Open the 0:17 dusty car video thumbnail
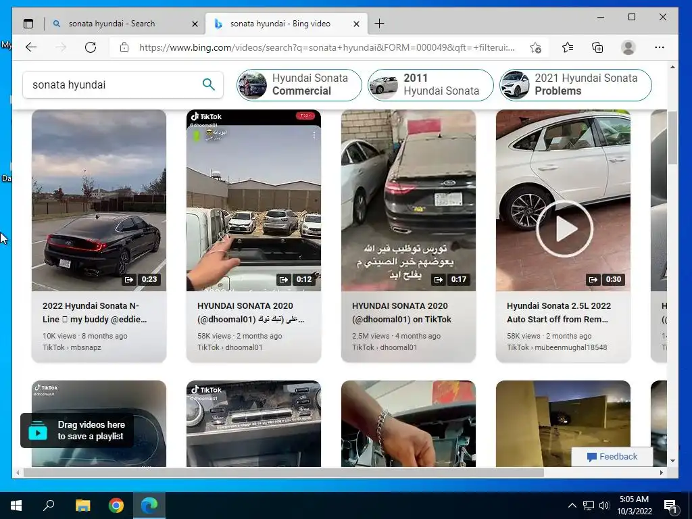The image size is (692, 519). click(408, 200)
